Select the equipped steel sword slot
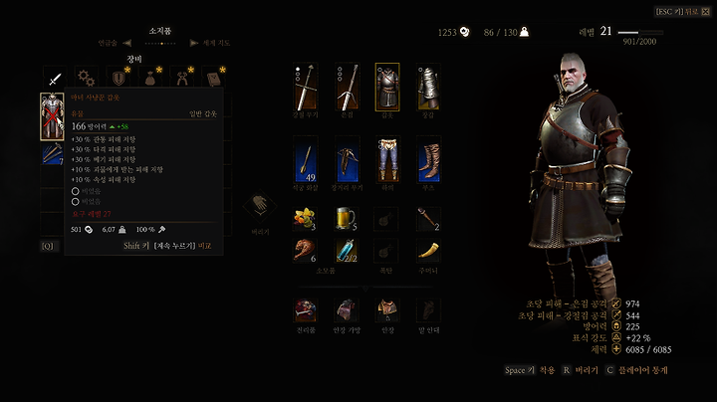Image resolution: width=717 pixels, height=402 pixels. coord(306,87)
